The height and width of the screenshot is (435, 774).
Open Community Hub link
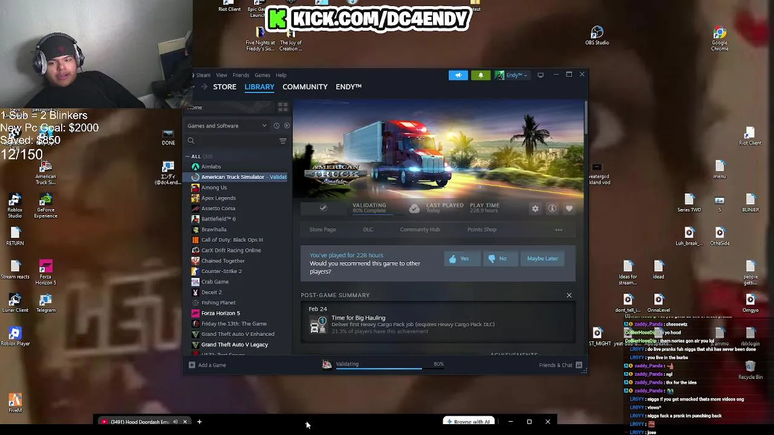point(420,230)
